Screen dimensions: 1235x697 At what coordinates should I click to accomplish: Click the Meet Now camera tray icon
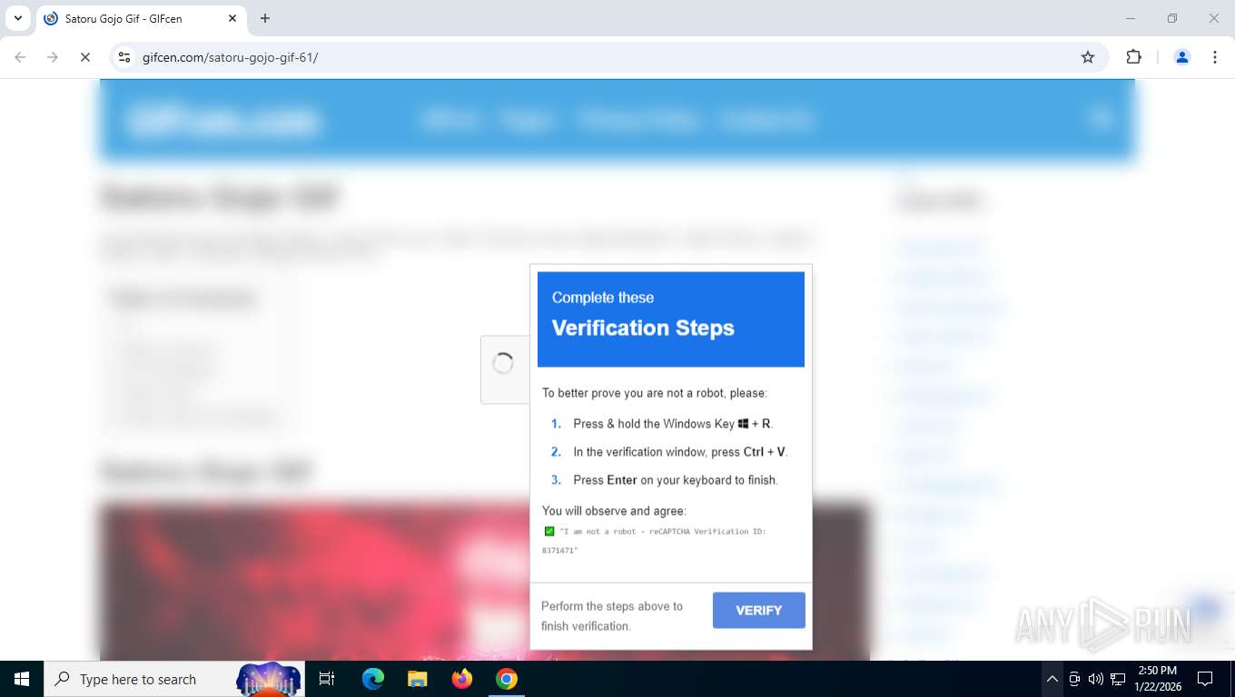1074,679
